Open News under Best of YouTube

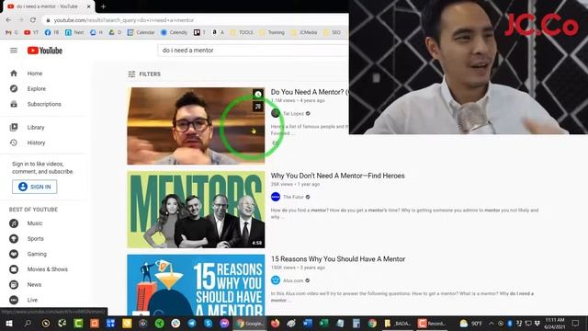[x=34, y=285]
